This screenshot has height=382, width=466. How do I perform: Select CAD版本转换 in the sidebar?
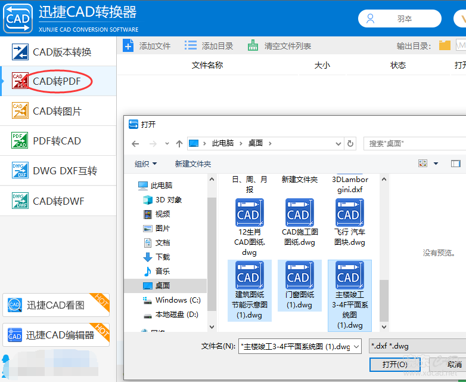pos(62,52)
